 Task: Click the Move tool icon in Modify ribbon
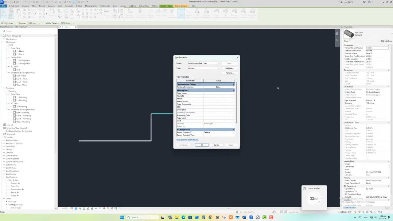(60, 16)
